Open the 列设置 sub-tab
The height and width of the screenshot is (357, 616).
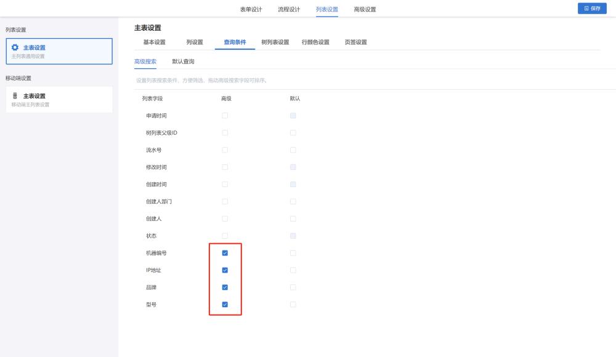tap(195, 42)
